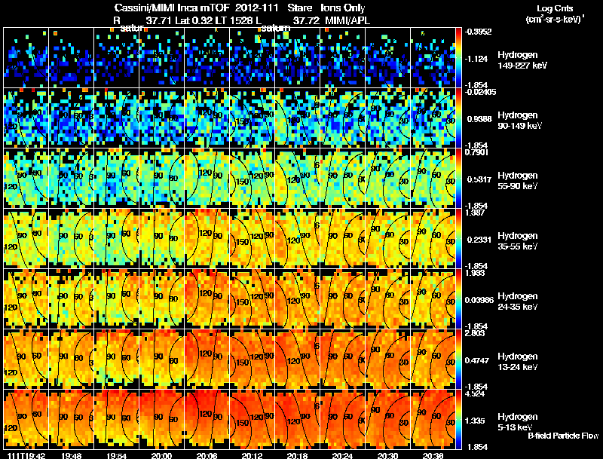This screenshot has width=603, height=459.
Task: Click the 'Hydrogen 90-149 keV' row label
Action: pyautogui.click(x=519, y=121)
